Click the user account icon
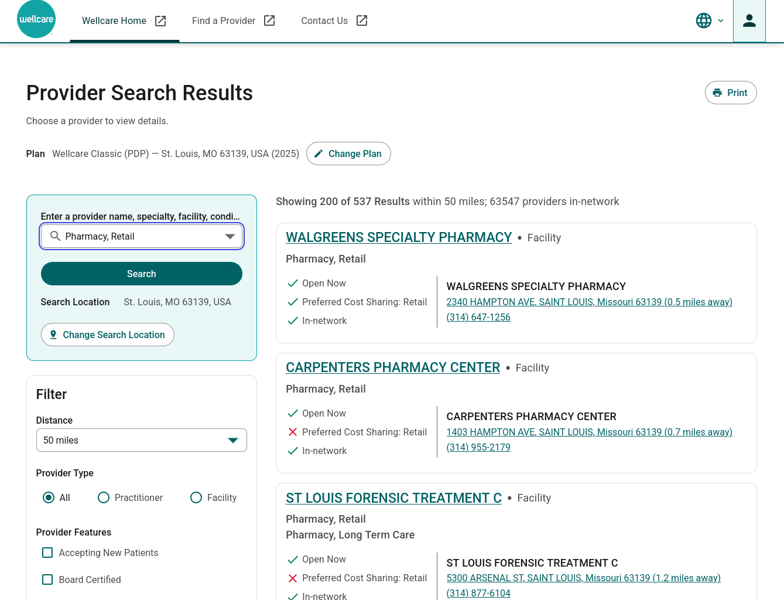This screenshot has height=600, width=784. pos(749,20)
